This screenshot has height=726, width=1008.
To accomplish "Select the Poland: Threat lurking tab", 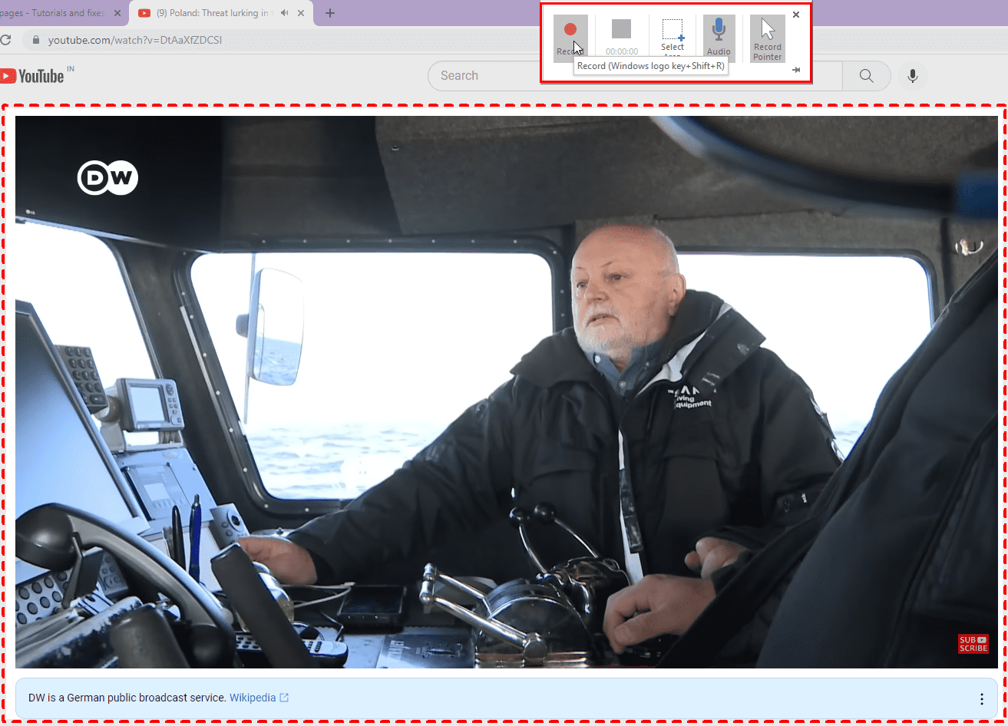I will coord(207,12).
